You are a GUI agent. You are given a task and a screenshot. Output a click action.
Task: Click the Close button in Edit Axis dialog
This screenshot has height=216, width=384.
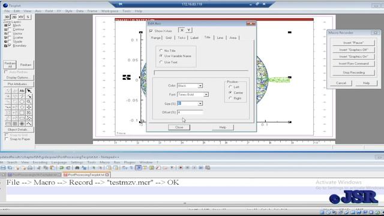click(179, 127)
